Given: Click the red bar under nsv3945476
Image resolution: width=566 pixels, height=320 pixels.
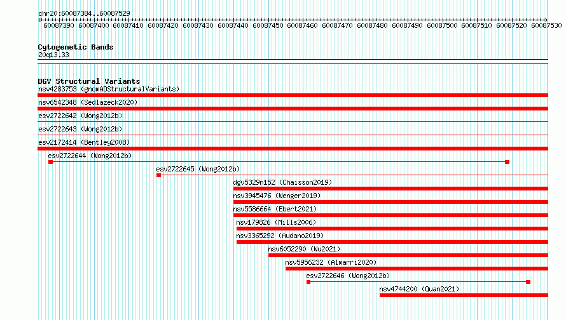Looking at the screenshot, I should coord(390,202).
